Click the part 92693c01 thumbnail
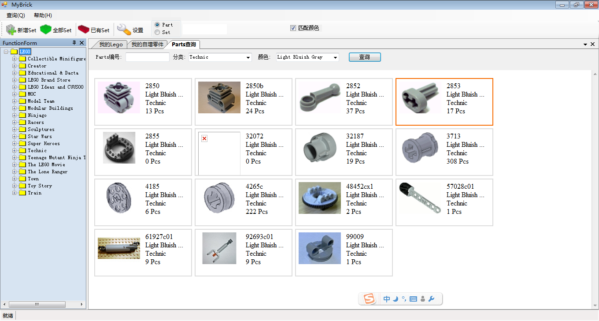Image resolution: width=599 pixels, height=321 pixels. pyautogui.click(x=219, y=248)
